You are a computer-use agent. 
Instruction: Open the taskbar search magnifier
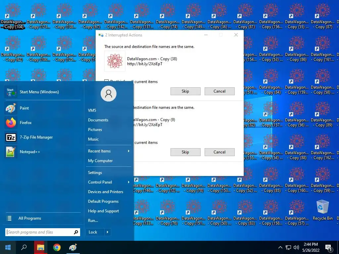point(24,247)
